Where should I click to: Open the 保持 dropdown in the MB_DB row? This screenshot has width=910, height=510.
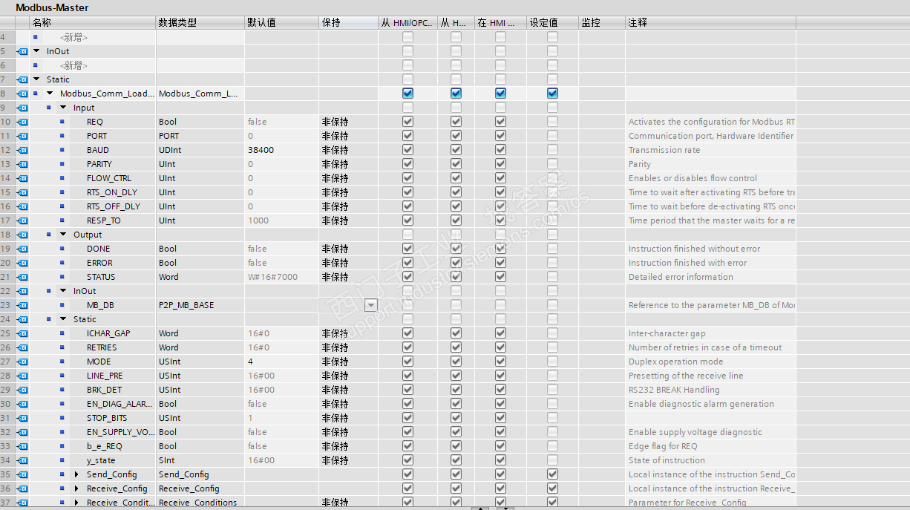point(370,305)
